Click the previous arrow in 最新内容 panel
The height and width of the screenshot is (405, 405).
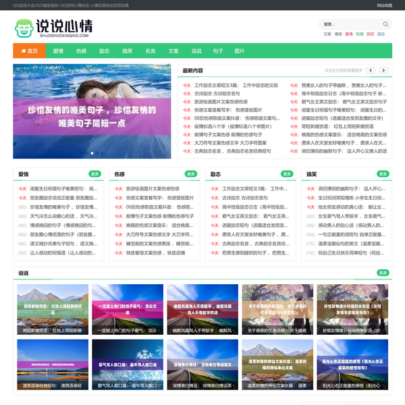click(x=371, y=70)
